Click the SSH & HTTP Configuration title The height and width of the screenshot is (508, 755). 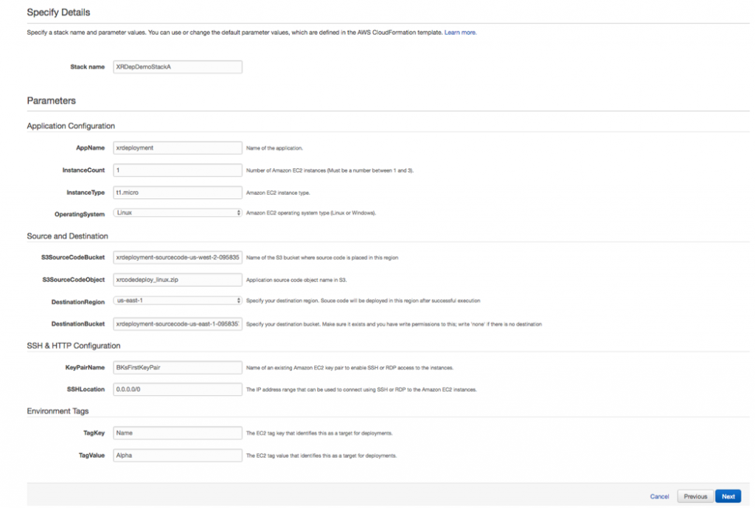coord(74,346)
